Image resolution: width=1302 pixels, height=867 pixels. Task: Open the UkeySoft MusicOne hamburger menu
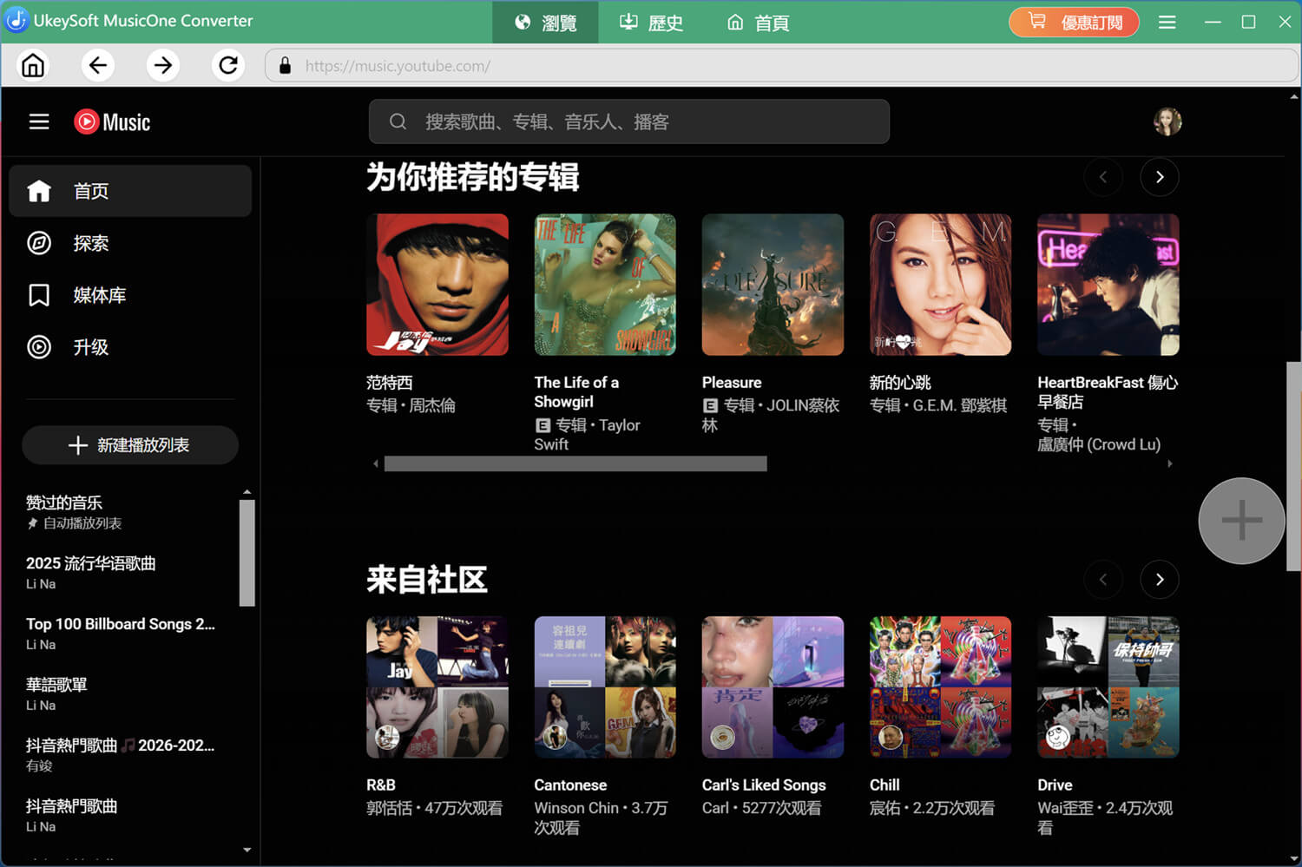(x=1167, y=22)
